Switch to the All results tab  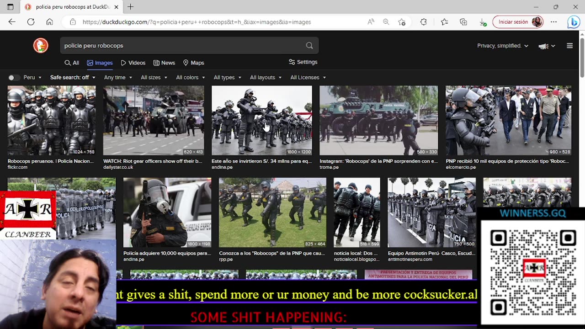[72, 63]
